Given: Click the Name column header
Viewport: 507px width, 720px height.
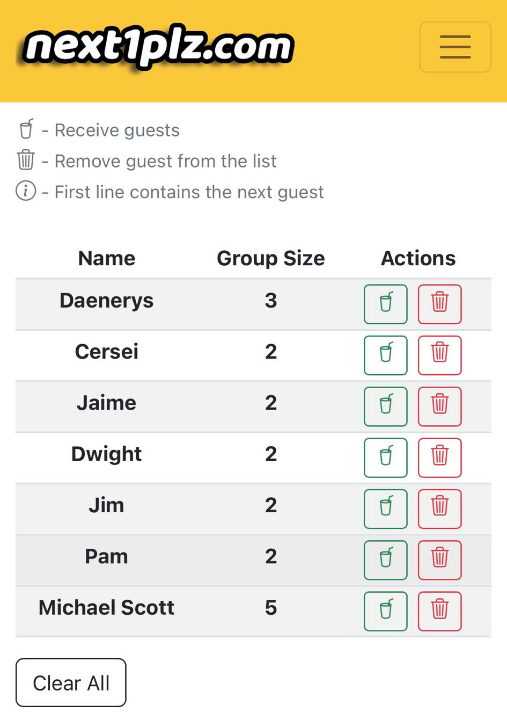Looking at the screenshot, I should tap(106, 258).
